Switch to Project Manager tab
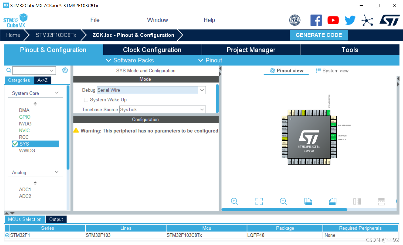Viewport: 403px width, 245px height. coord(251,50)
